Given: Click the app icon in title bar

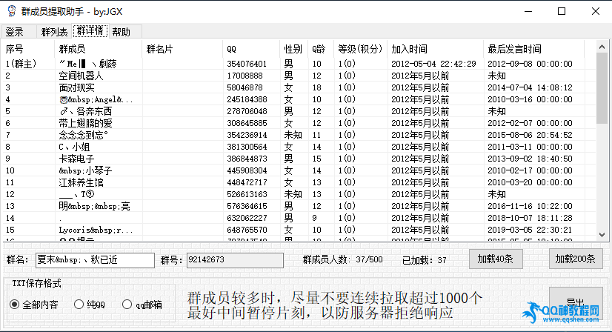Looking at the screenshot, I should coord(12,11).
